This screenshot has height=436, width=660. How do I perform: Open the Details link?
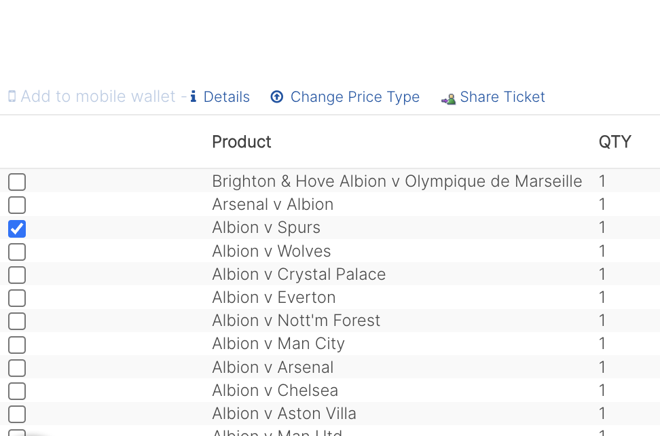[227, 97]
